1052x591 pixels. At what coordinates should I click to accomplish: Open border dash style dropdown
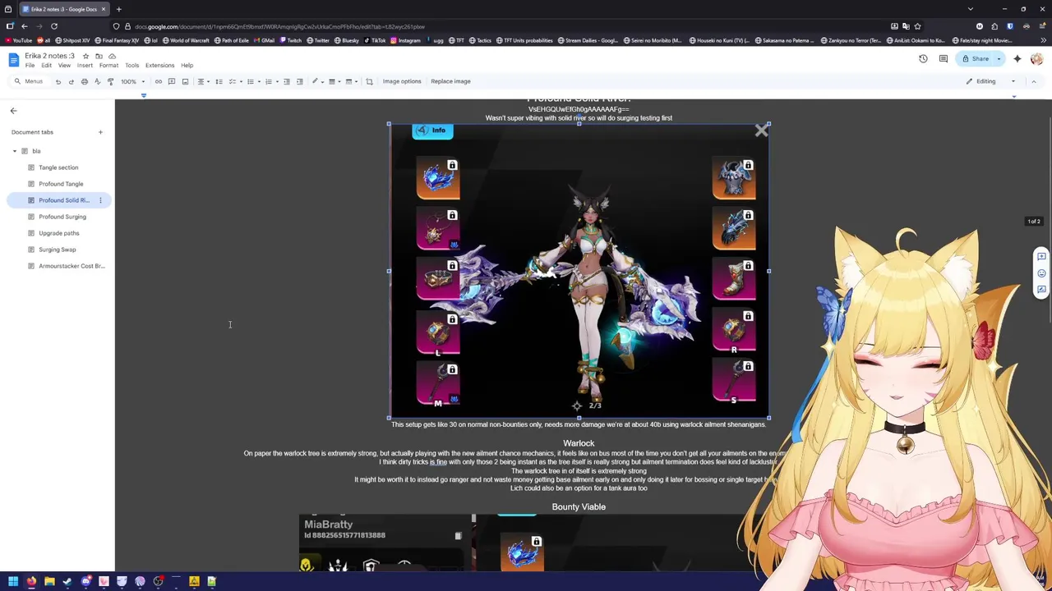click(x=352, y=81)
